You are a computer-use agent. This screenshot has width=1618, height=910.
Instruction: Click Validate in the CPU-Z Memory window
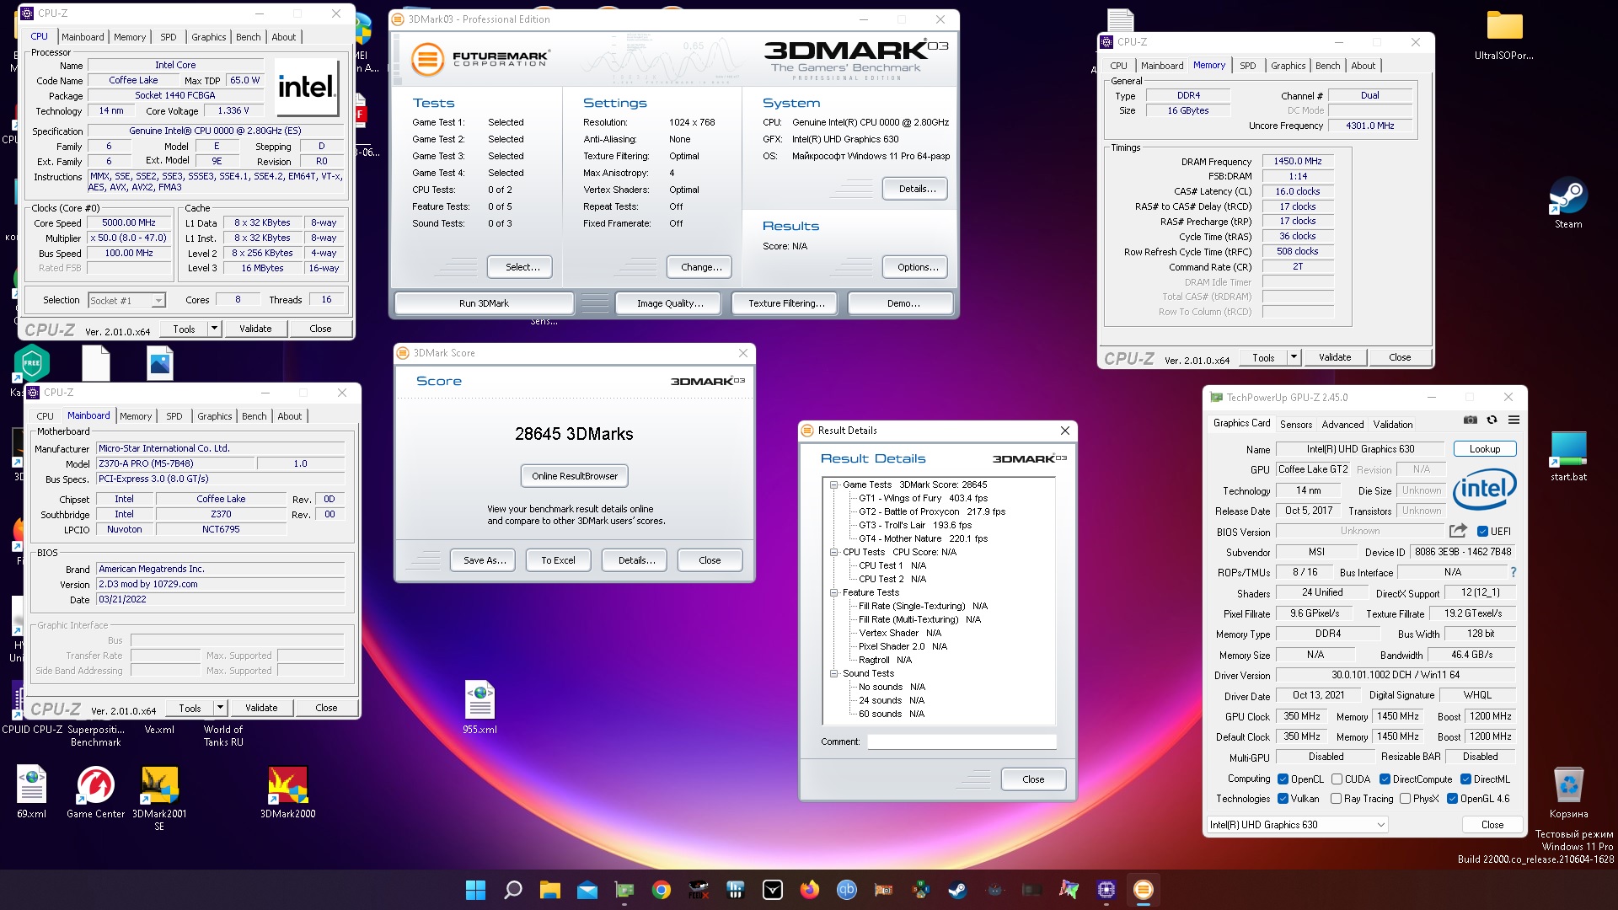tap(1334, 357)
